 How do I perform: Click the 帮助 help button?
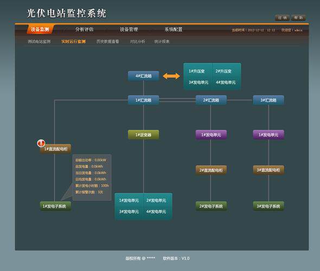[298, 18]
